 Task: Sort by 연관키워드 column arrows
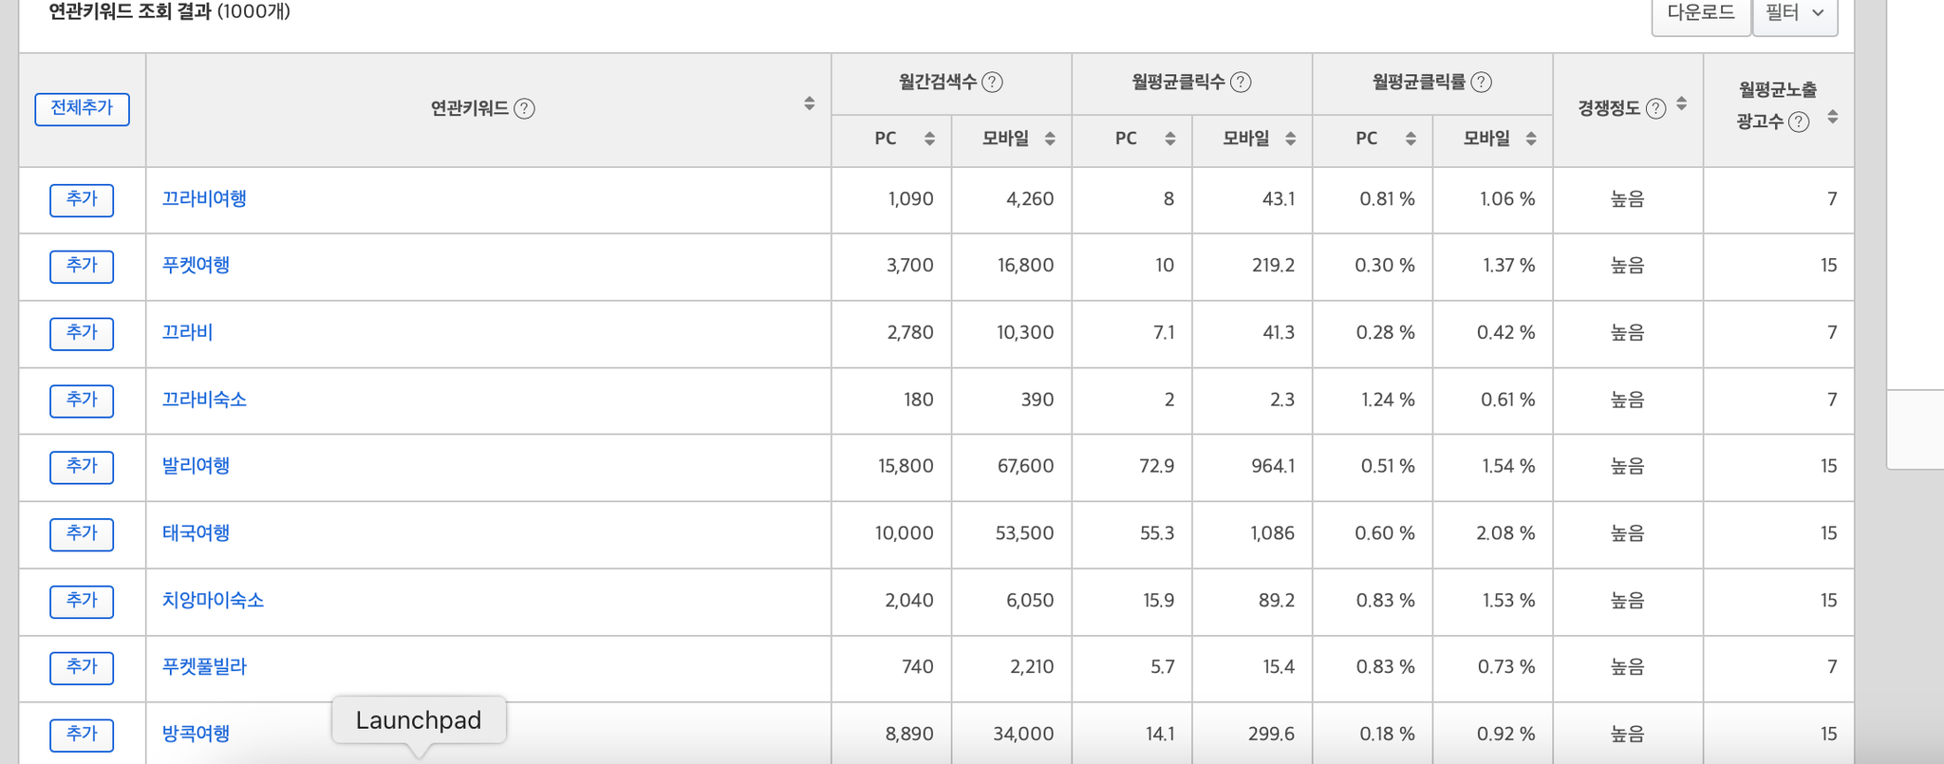point(809,103)
